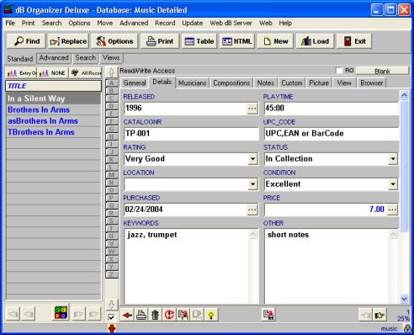Click the lock icon in status bar
The width and height of the screenshot is (414, 335).
(x=407, y=328)
